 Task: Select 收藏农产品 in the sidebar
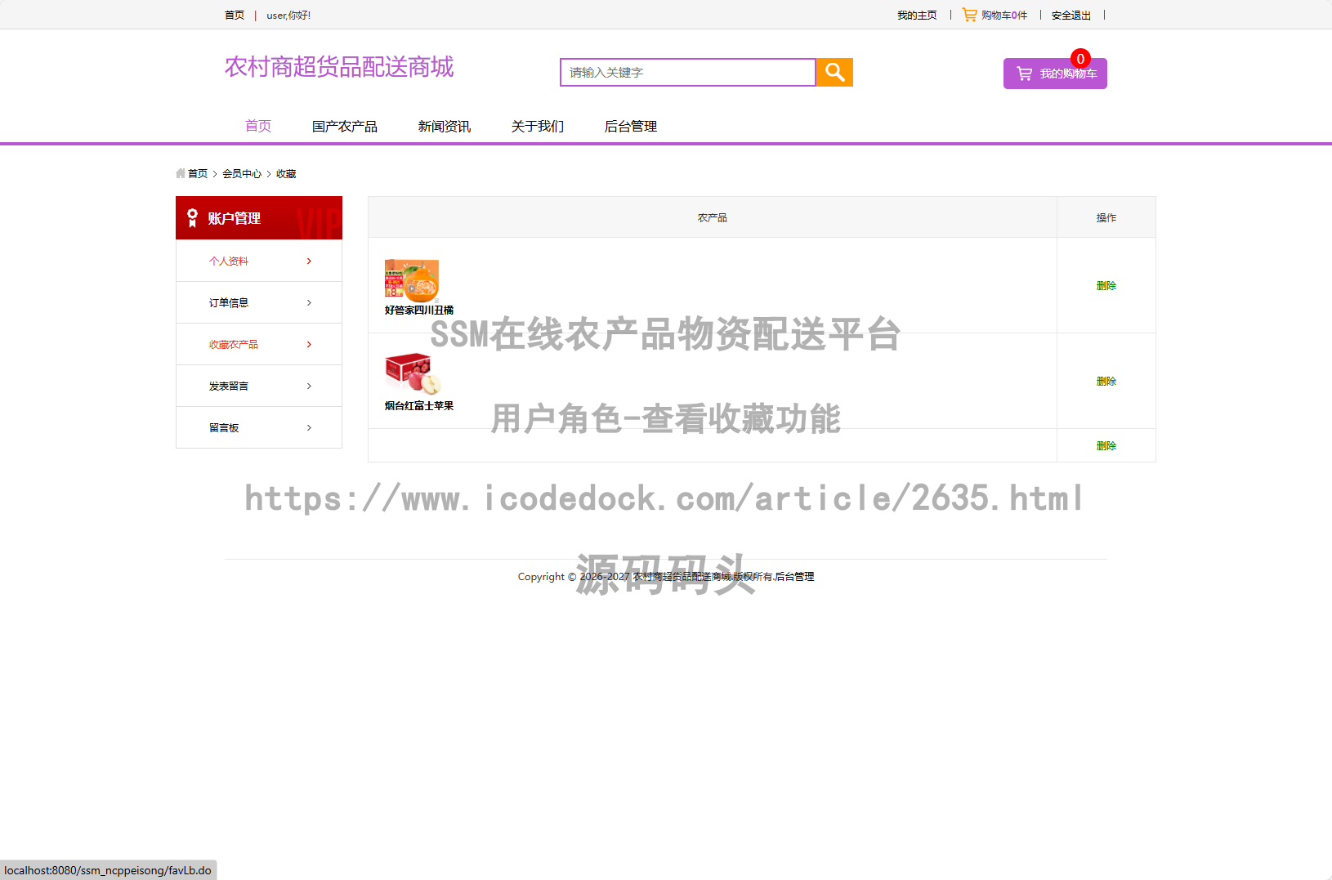point(235,344)
